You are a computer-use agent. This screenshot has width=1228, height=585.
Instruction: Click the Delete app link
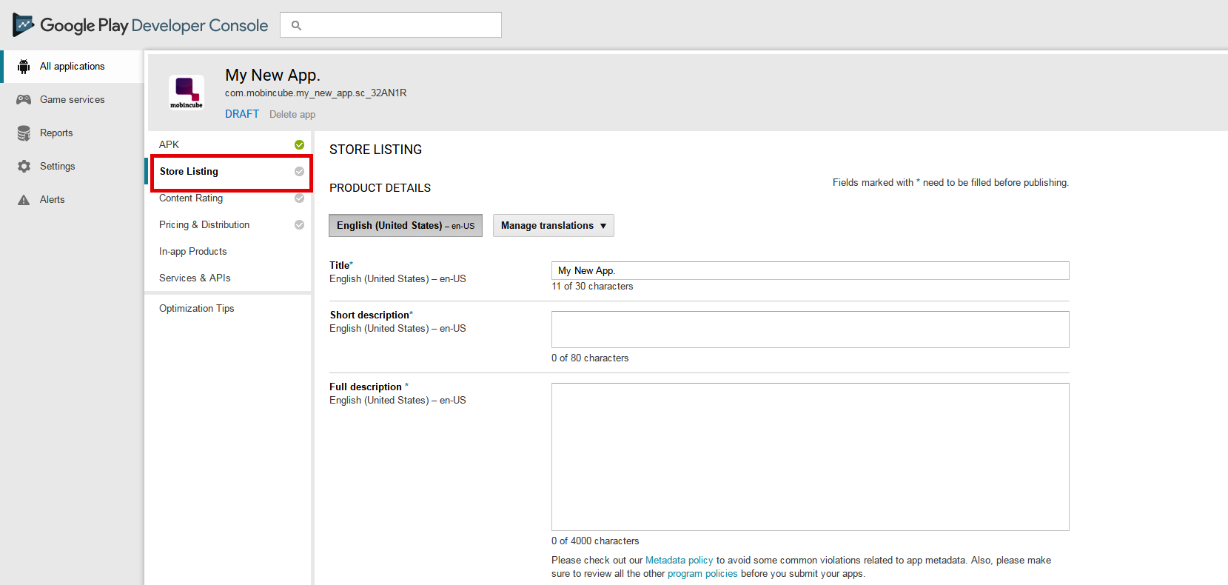point(292,114)
